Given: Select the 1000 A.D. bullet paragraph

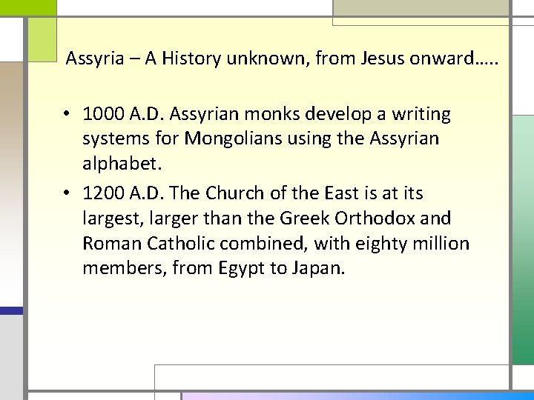Looking at the screenshot, I should 267,139.
